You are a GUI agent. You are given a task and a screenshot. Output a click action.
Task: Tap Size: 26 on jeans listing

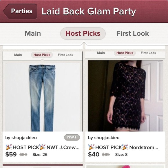tap(40, 154)
